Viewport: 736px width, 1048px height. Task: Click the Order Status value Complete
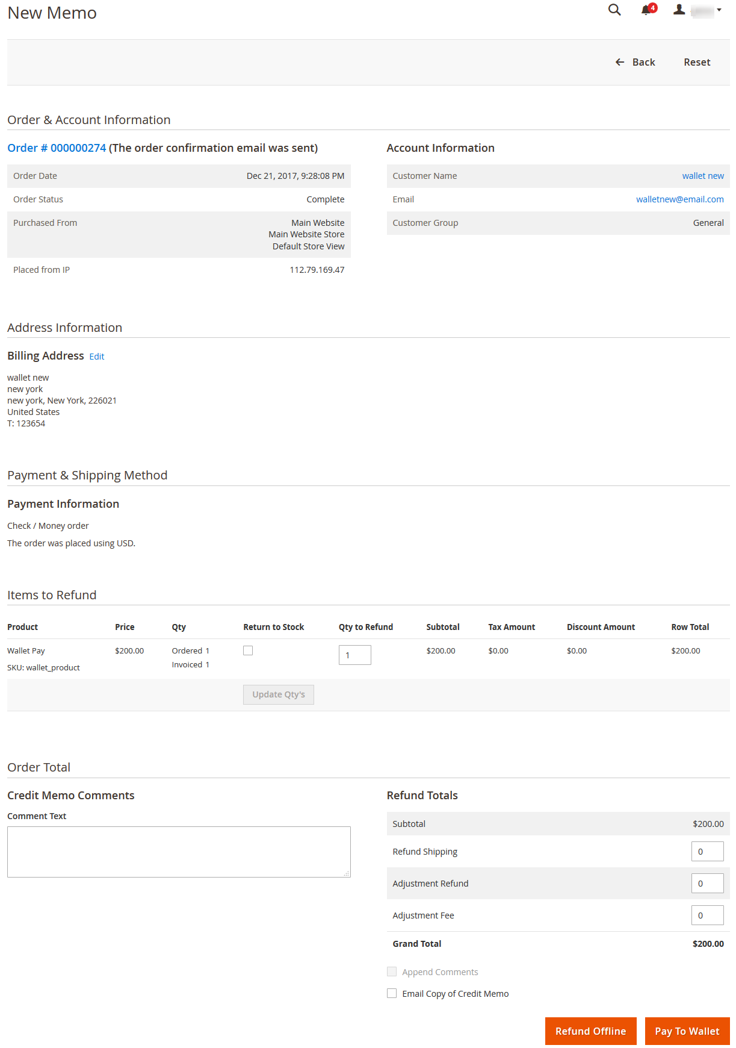click(x=326, y=199)
